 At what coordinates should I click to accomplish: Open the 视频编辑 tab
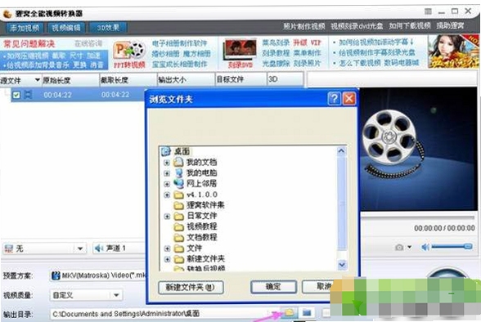(66, 28)
